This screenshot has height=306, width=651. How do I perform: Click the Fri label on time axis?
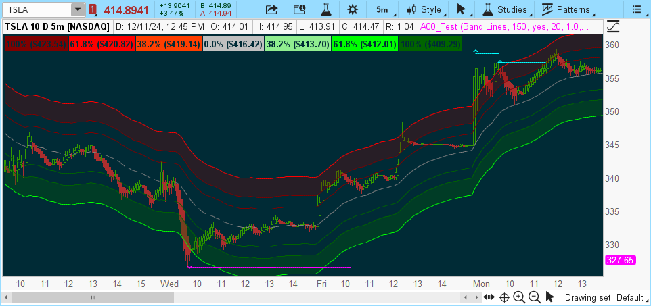321,284
